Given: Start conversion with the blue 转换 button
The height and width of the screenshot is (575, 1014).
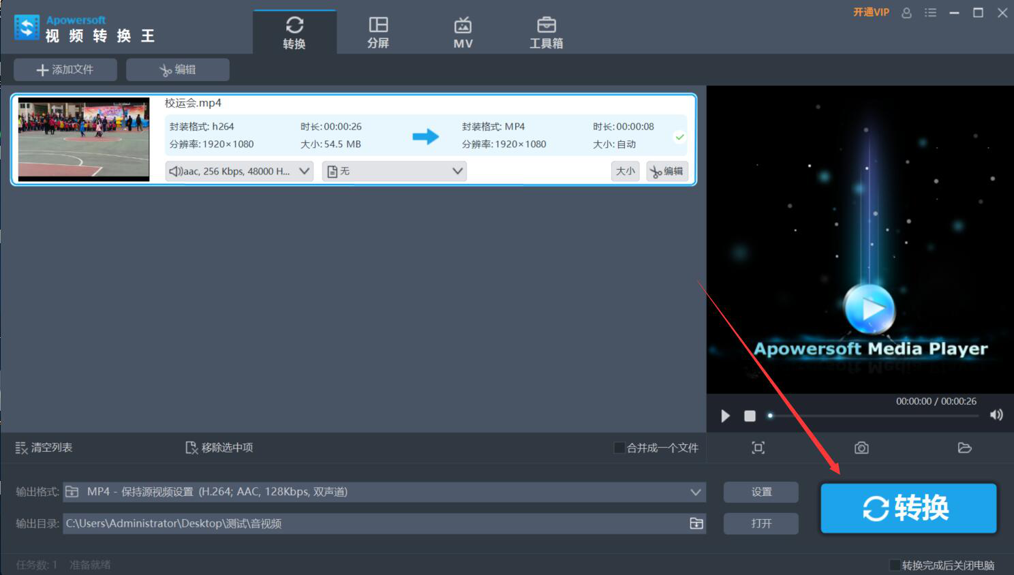Looking at the screenshot, I should pos(908,508).
